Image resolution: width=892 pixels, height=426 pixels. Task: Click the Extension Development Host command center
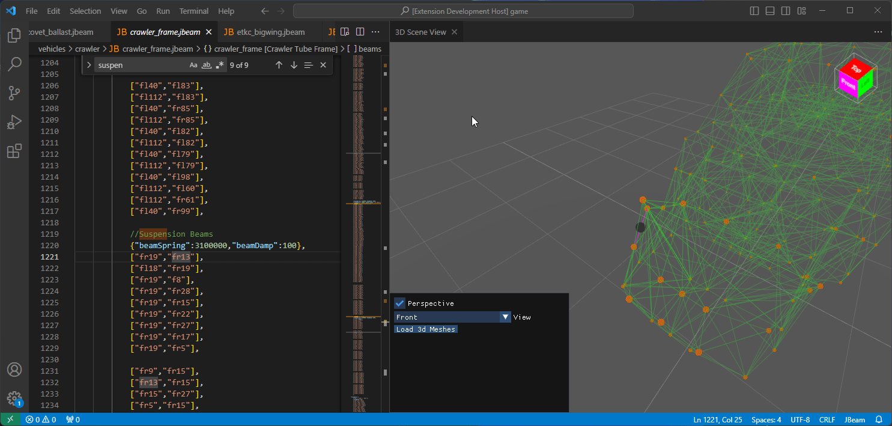click(463, 11)
